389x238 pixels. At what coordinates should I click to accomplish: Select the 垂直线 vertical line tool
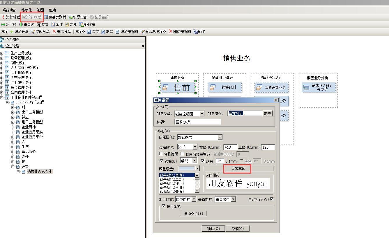(27, 24)
